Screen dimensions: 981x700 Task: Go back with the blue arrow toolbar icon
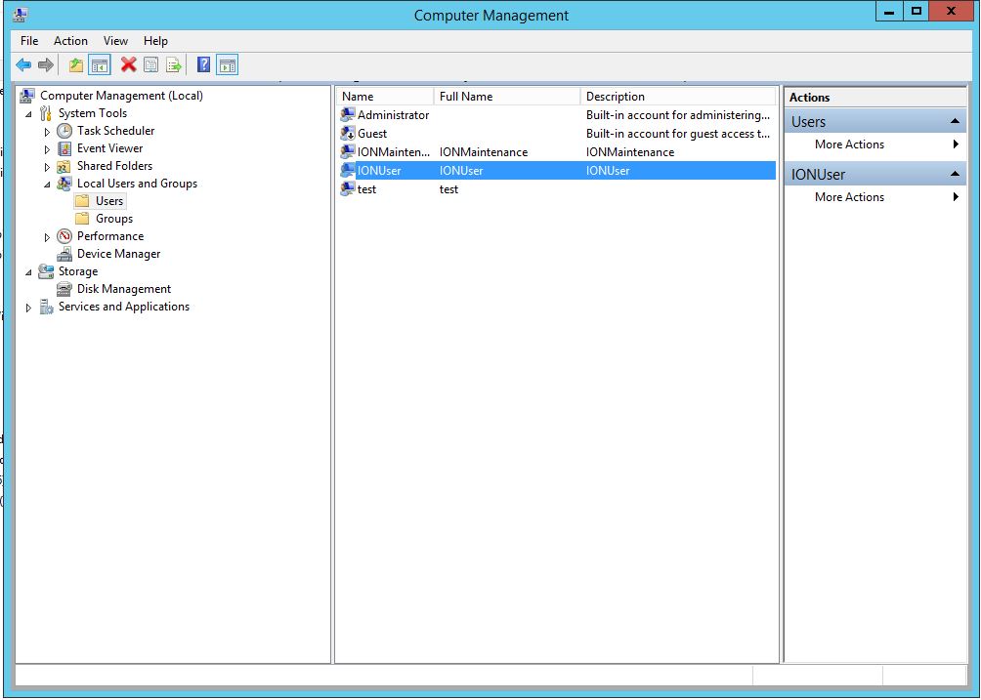click(x=23, y=64)
